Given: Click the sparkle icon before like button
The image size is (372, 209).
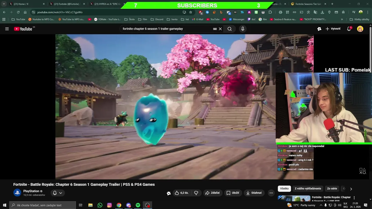Looking at the screenshot, I should click(x=169, y=193).
